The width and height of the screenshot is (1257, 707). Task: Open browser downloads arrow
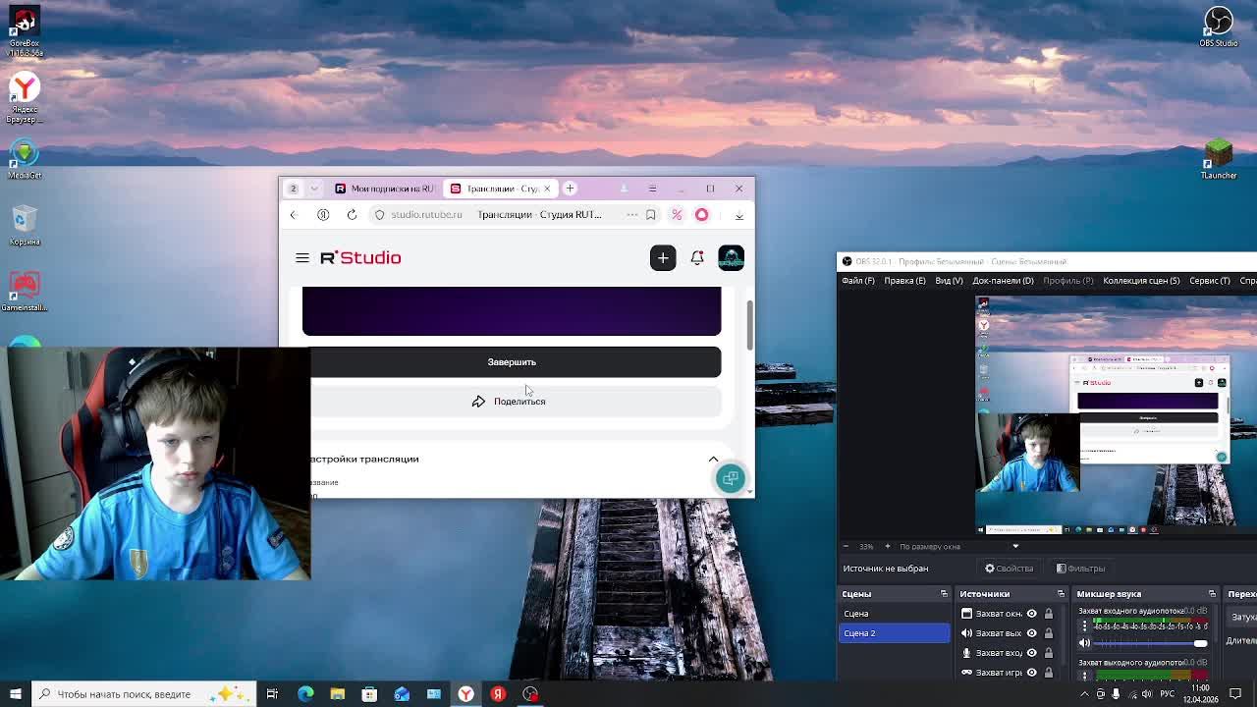point(739,214)
